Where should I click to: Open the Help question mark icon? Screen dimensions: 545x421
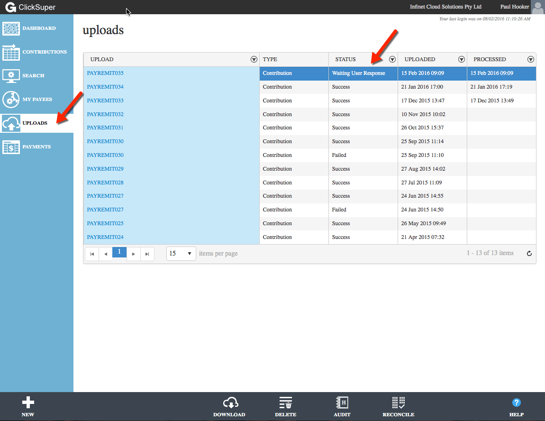click(516, 403)
